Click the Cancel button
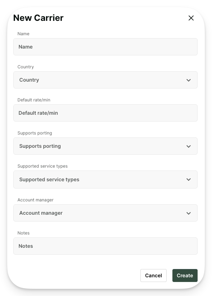 (153, 275)
